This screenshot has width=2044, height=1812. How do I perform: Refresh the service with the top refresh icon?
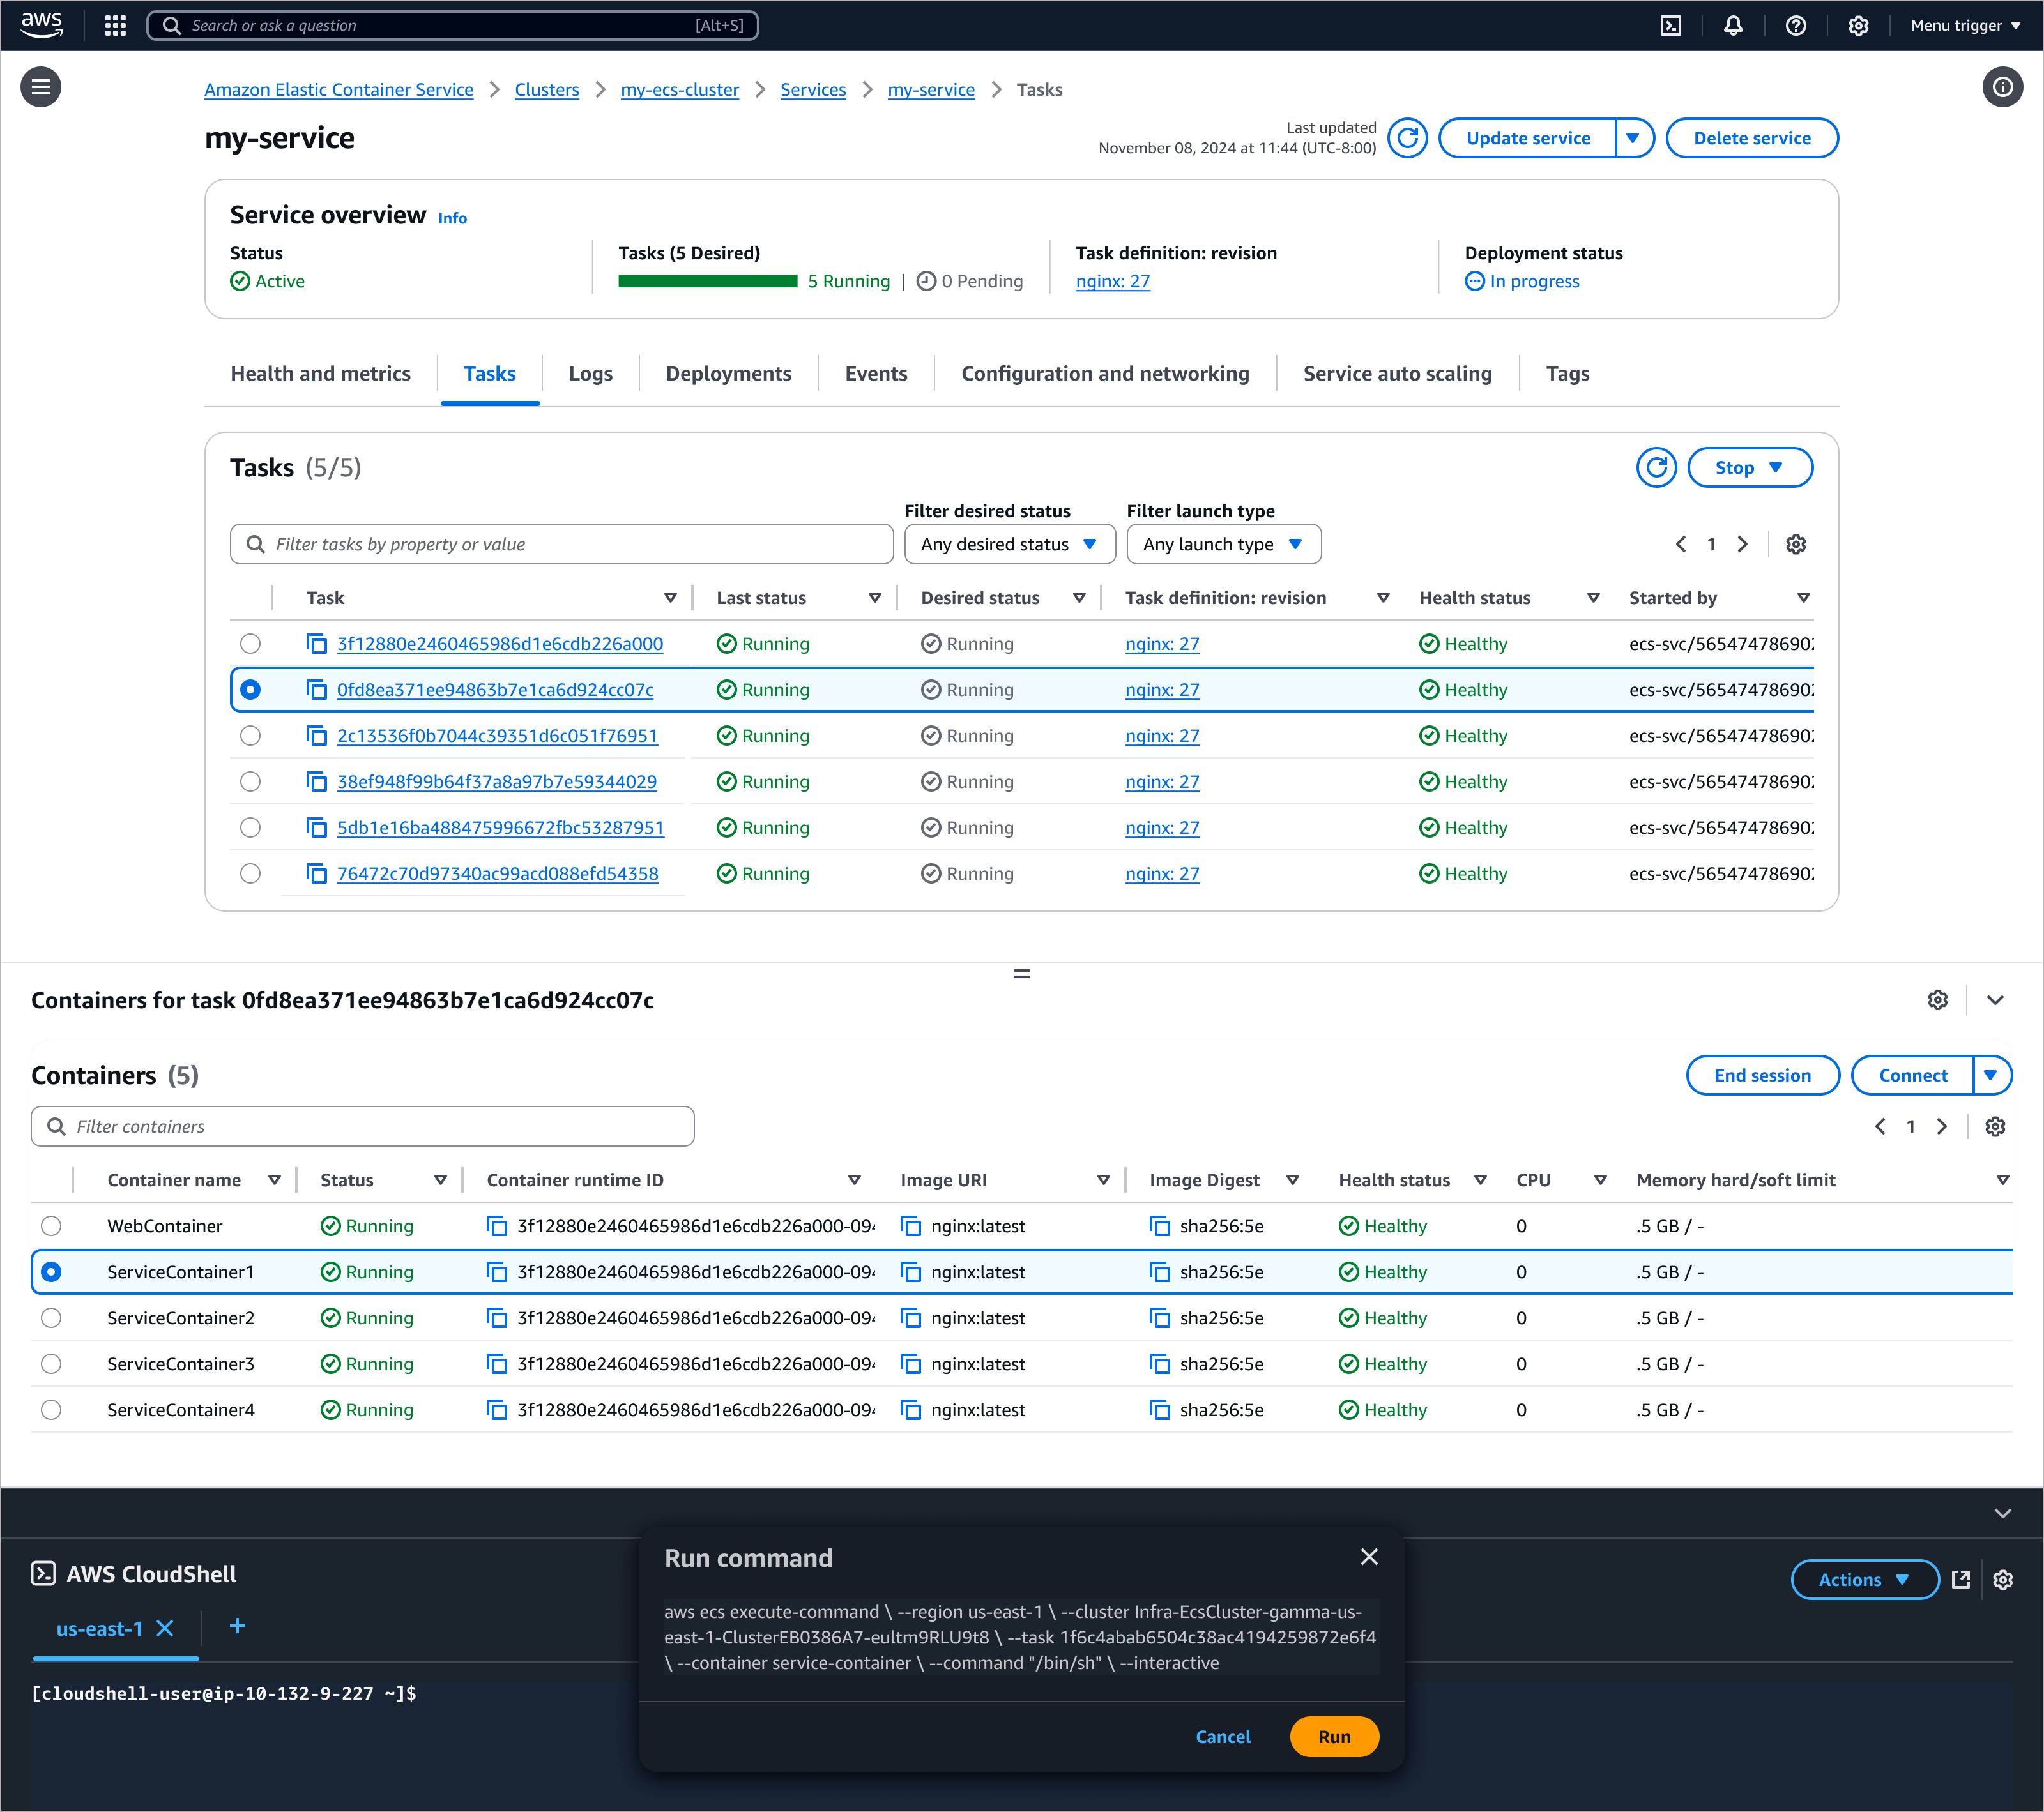tap(1408, 138)
